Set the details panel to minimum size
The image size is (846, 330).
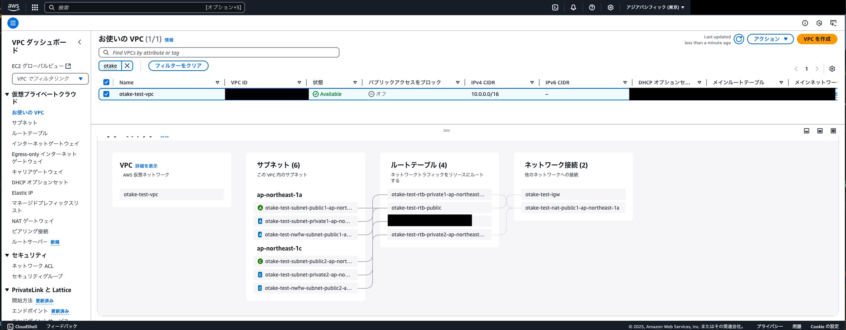(x=807, y=131)
